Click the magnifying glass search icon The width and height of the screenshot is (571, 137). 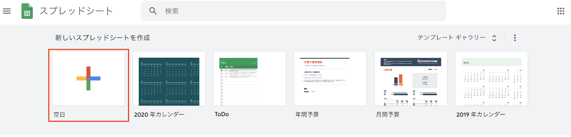(x=153, y=11)
